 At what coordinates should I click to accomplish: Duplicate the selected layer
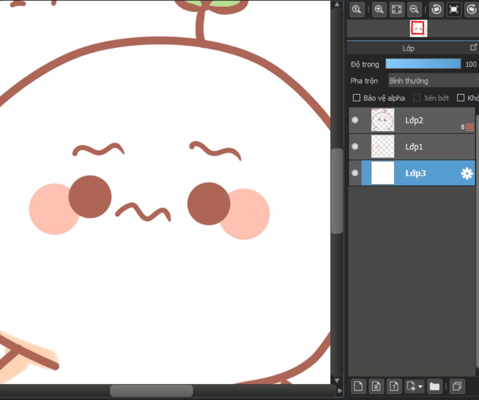click(x=457, y=386)
